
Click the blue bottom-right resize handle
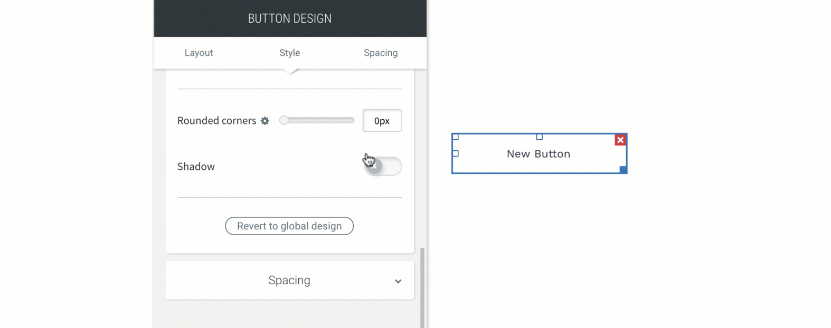point(624,170)
